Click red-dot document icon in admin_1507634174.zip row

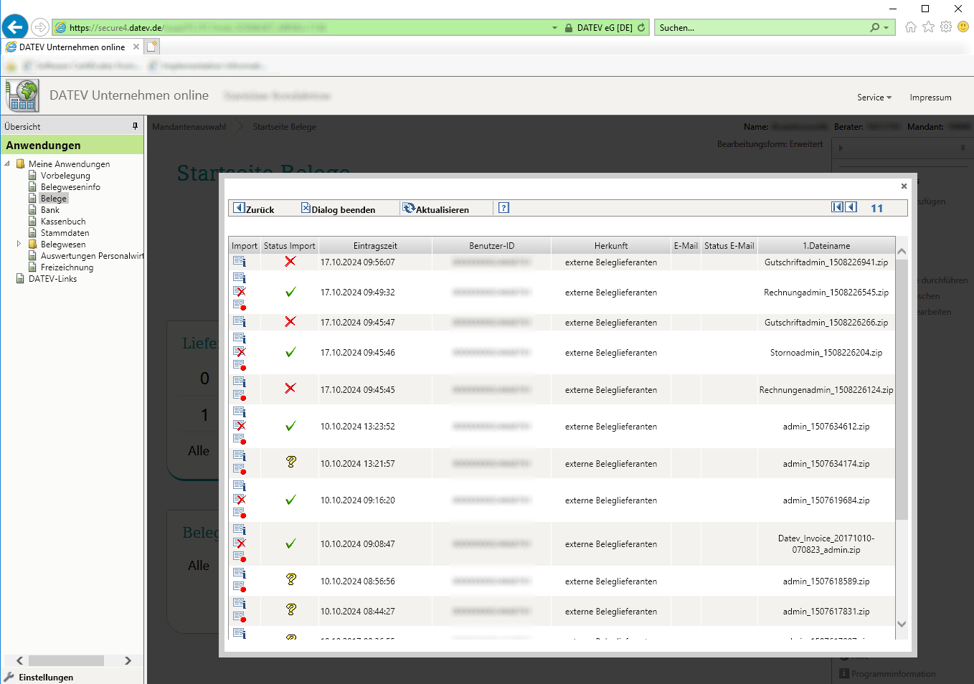pyautogui.click(x=240, y=469)
